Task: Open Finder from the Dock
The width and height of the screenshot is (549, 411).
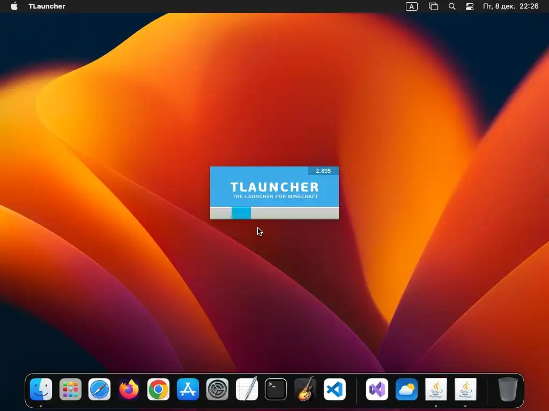Action: click(x=41, y=390)
